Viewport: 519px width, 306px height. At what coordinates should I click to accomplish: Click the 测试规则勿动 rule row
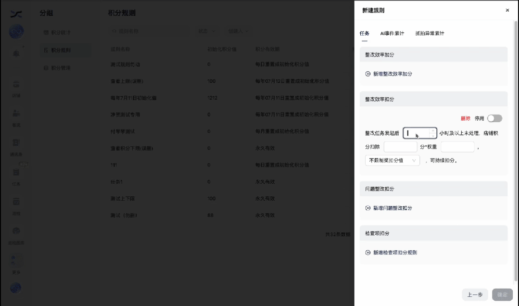click(230, 64)
